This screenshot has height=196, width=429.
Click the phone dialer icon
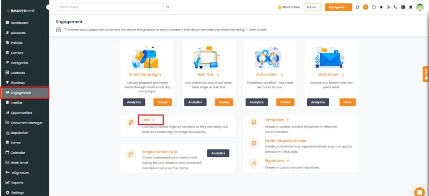pyautogui.click(x=395, y=7)
